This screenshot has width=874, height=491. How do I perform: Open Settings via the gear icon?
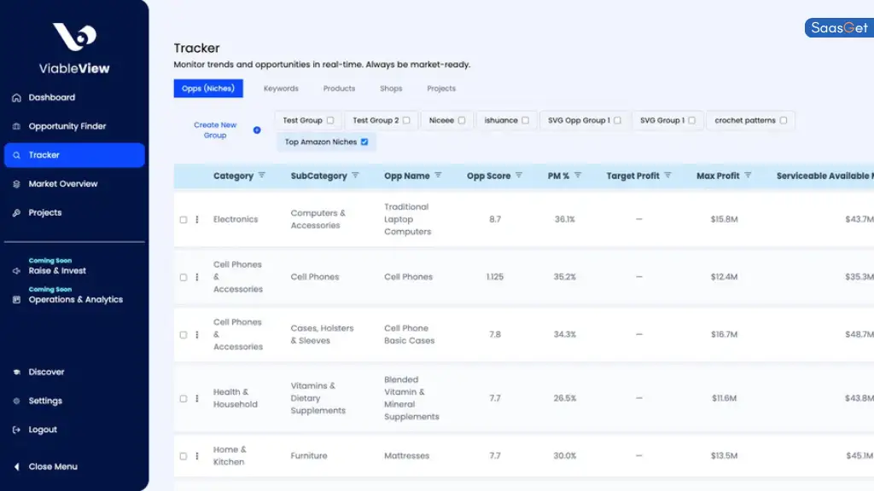(16, 401)
